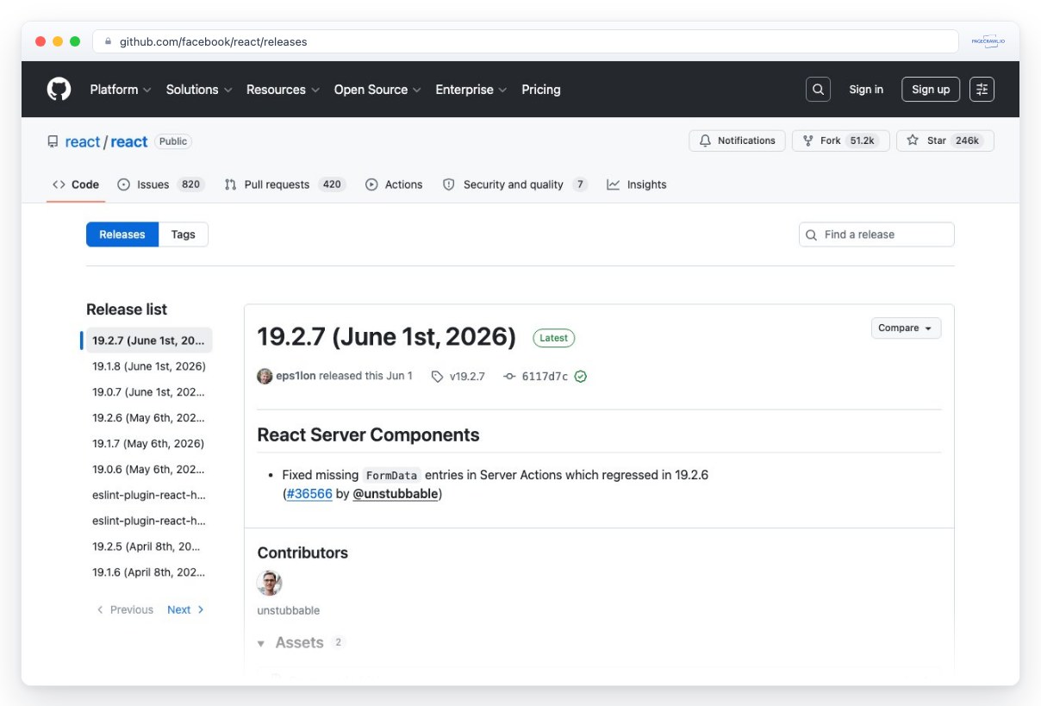The image size is (1041, 706).
Task: Collapse the Assets section triangle
Action: point(261,644)
